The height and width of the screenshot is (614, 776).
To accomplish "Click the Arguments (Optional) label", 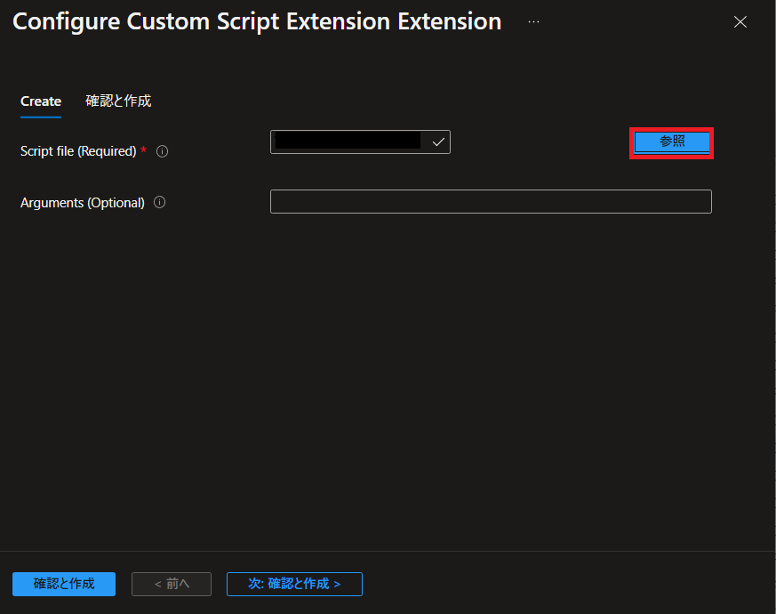I will [x=82, y=203].
